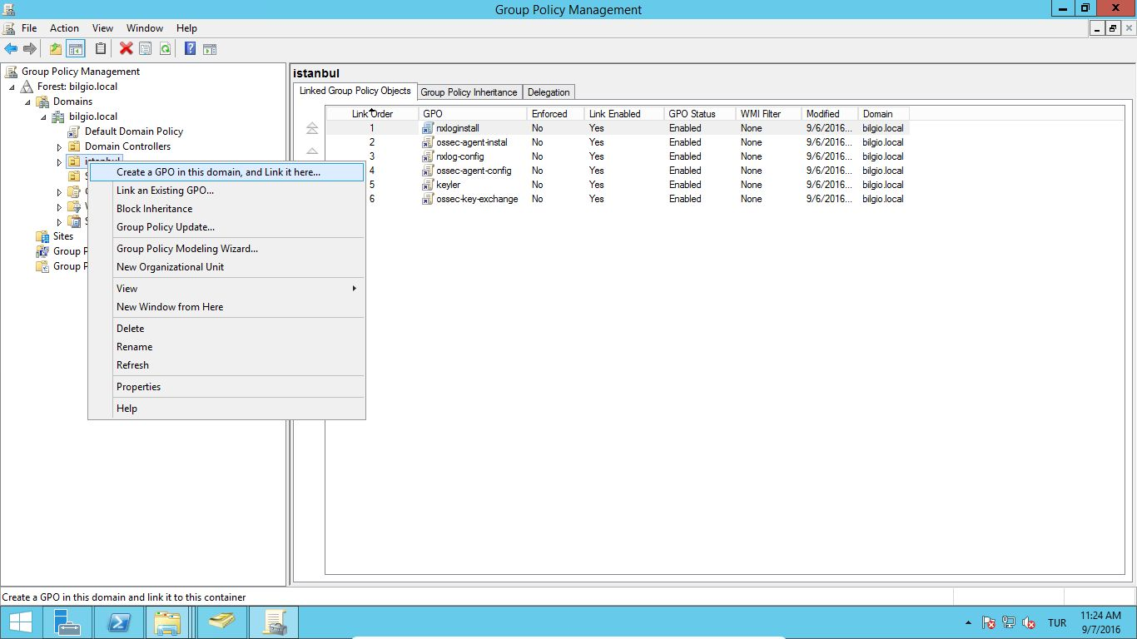
Task: Click the Group Policy Management taskbar icon
Action: [x=275, y=622]
